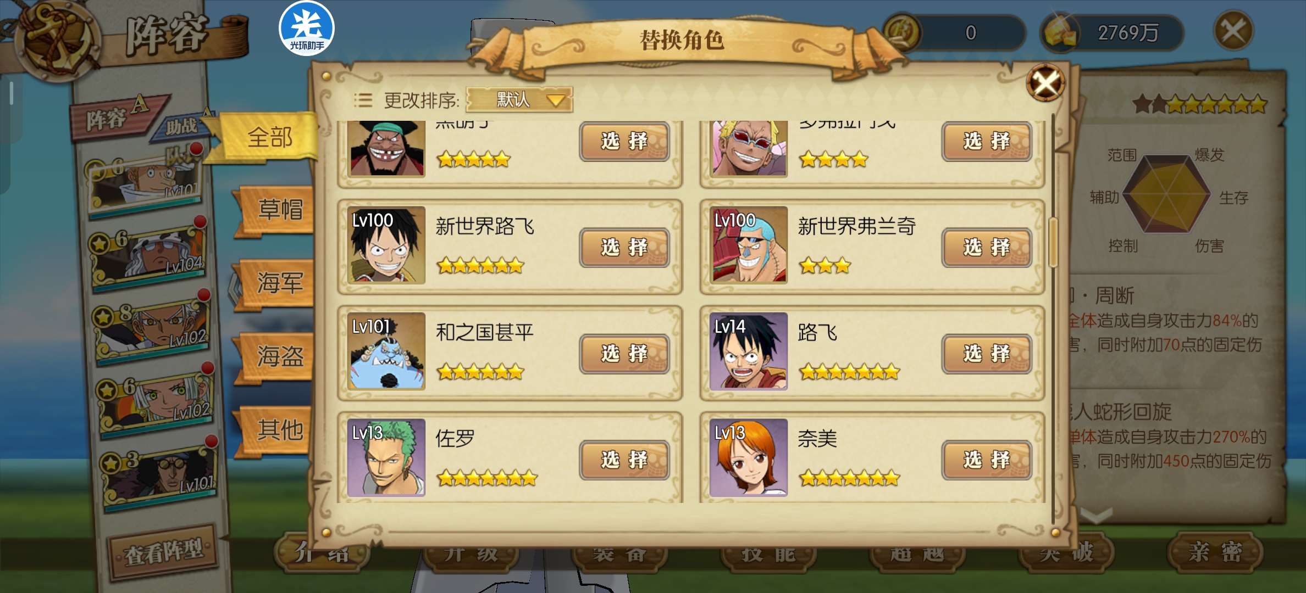Open the 其他 category tab
The height and width of the screenshot is (593, 1306).
tap(279, 430)
